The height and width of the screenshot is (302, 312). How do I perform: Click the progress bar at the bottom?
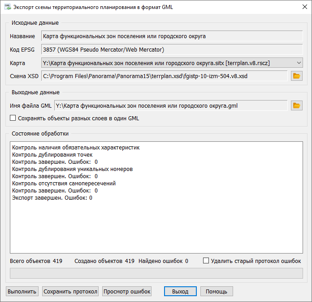[156, 273]
